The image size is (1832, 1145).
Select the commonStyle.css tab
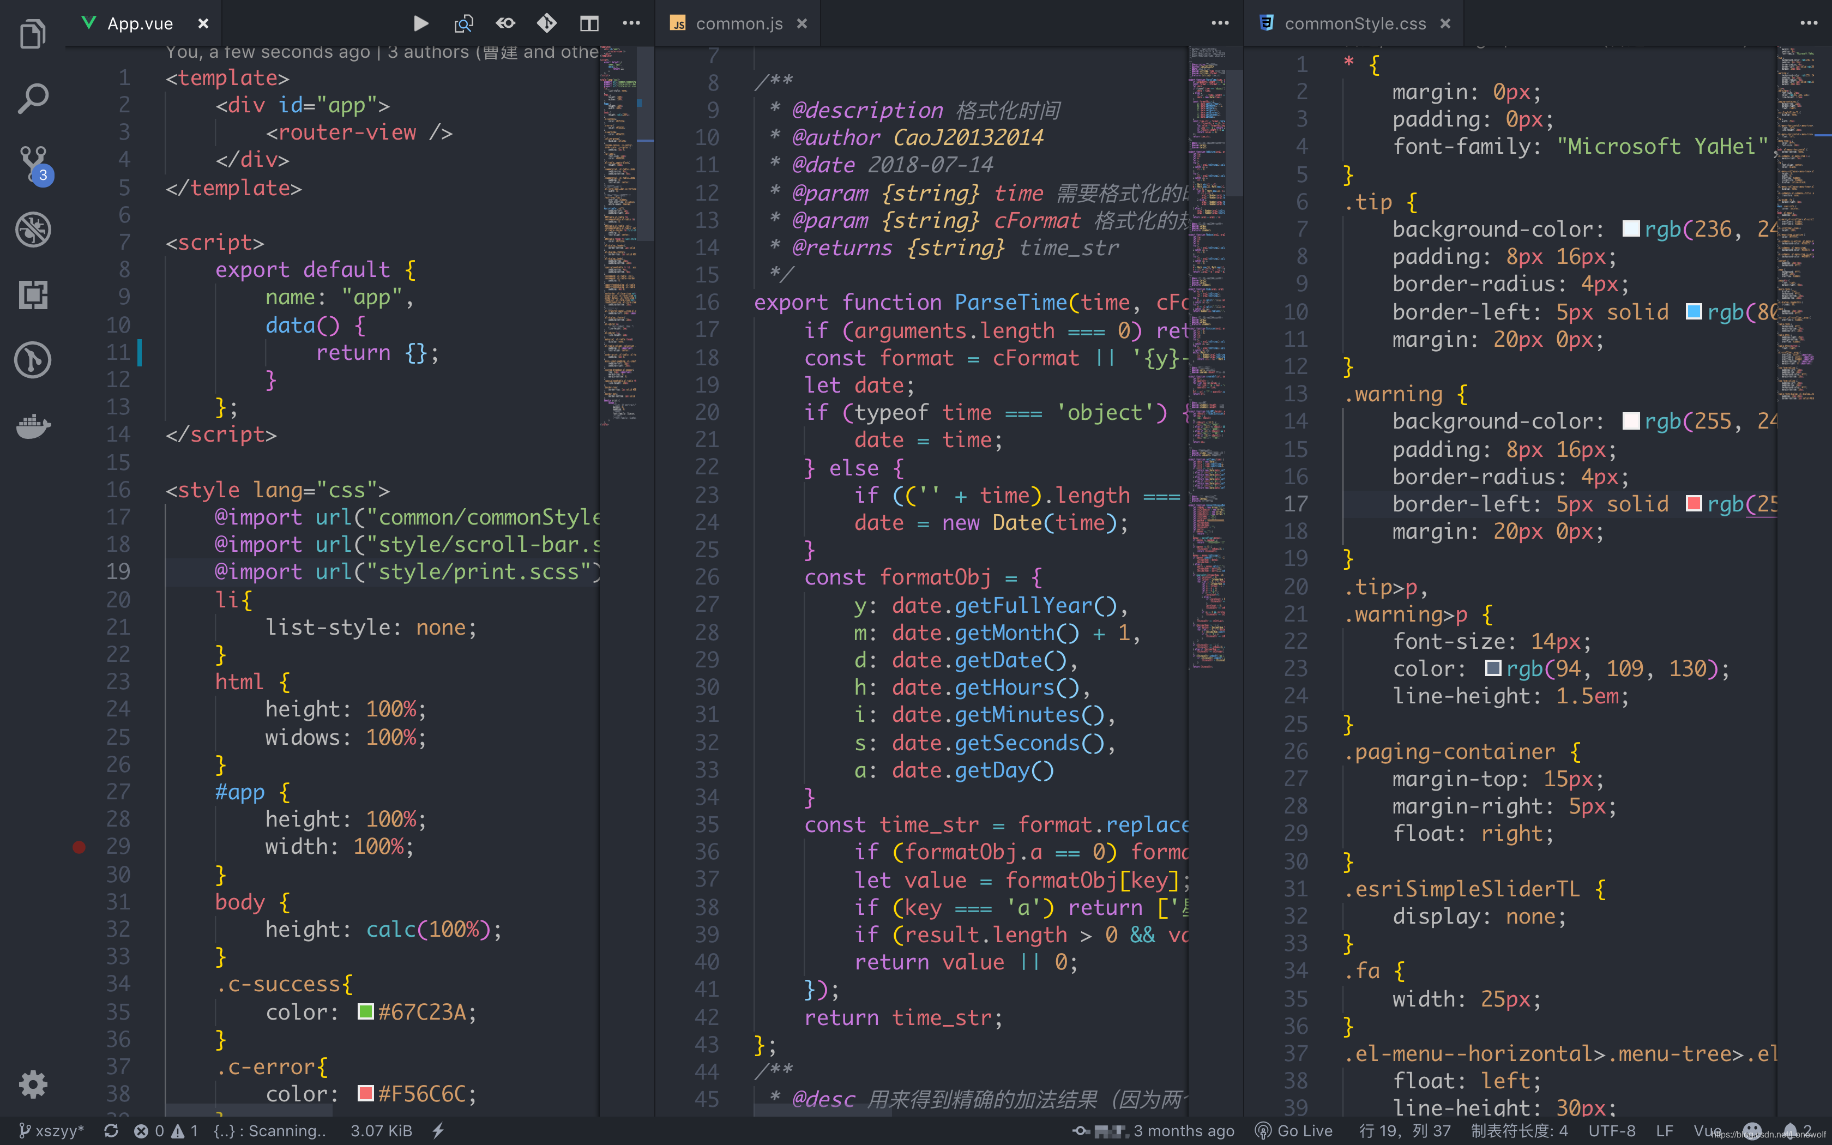pos(1355,23)
